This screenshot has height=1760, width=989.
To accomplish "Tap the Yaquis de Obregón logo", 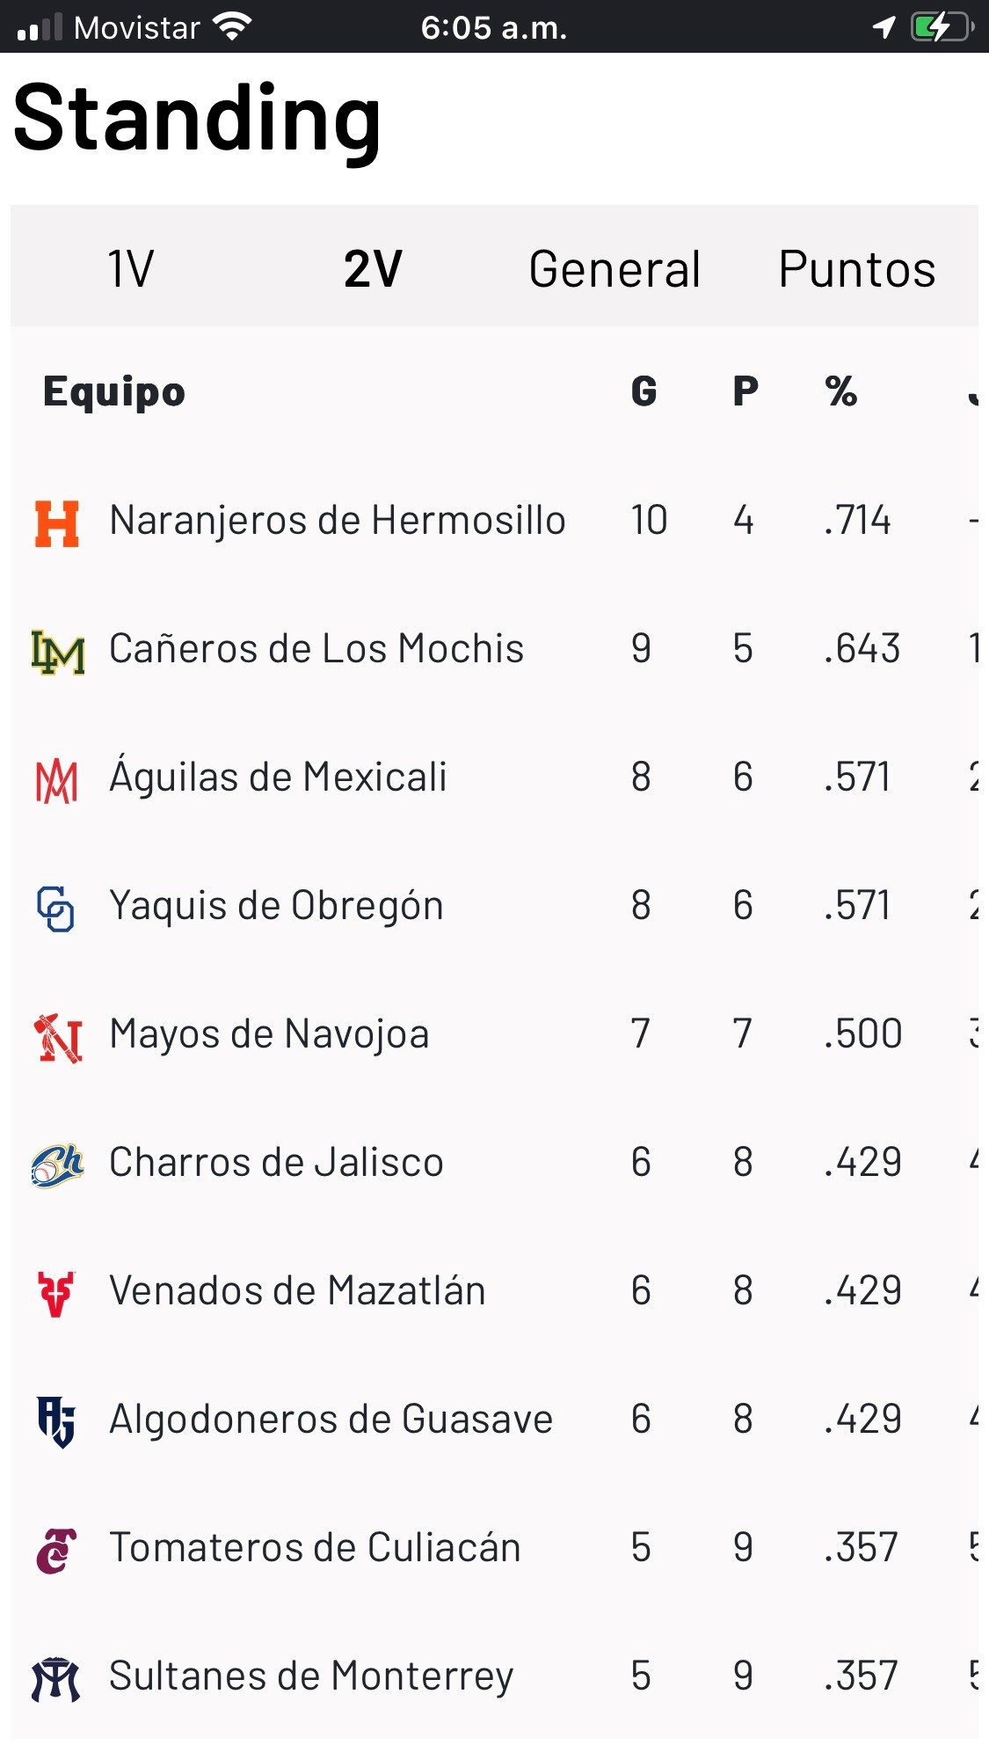I will pos(55,909).
